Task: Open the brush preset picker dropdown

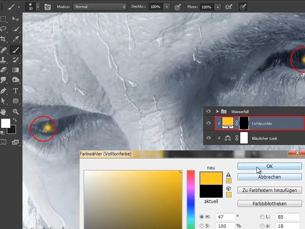Action: pos(38,7)
